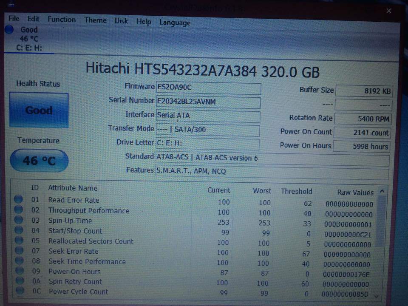408x306 pixels.
Task: Click the status circle beside Reallocated Sectors Count
Action: tap(19, 241)
